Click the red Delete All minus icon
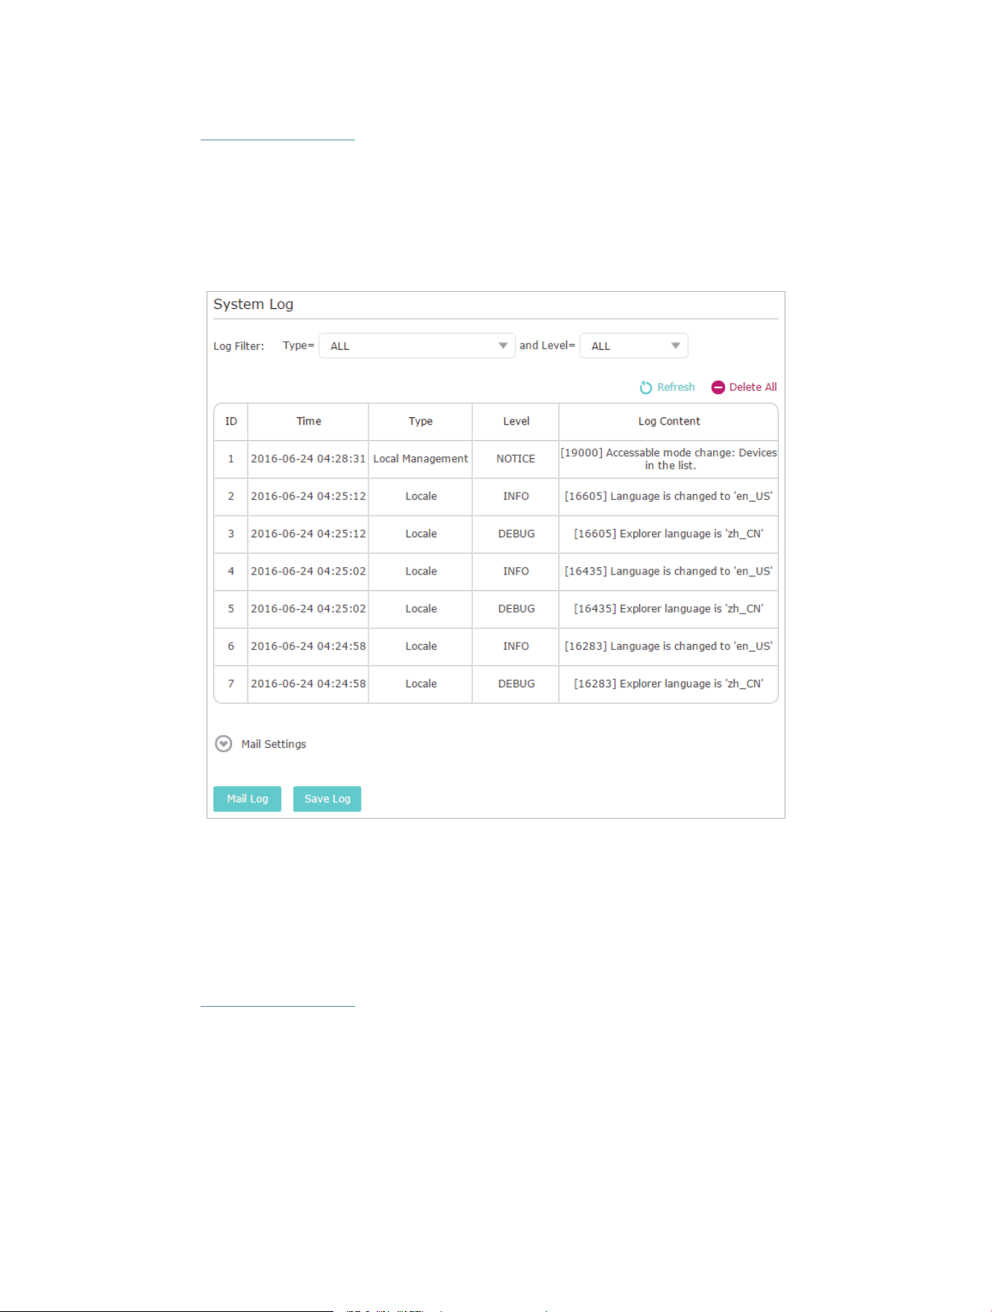The height and width of the screenshot is (1312, 992). coord(718,387)
